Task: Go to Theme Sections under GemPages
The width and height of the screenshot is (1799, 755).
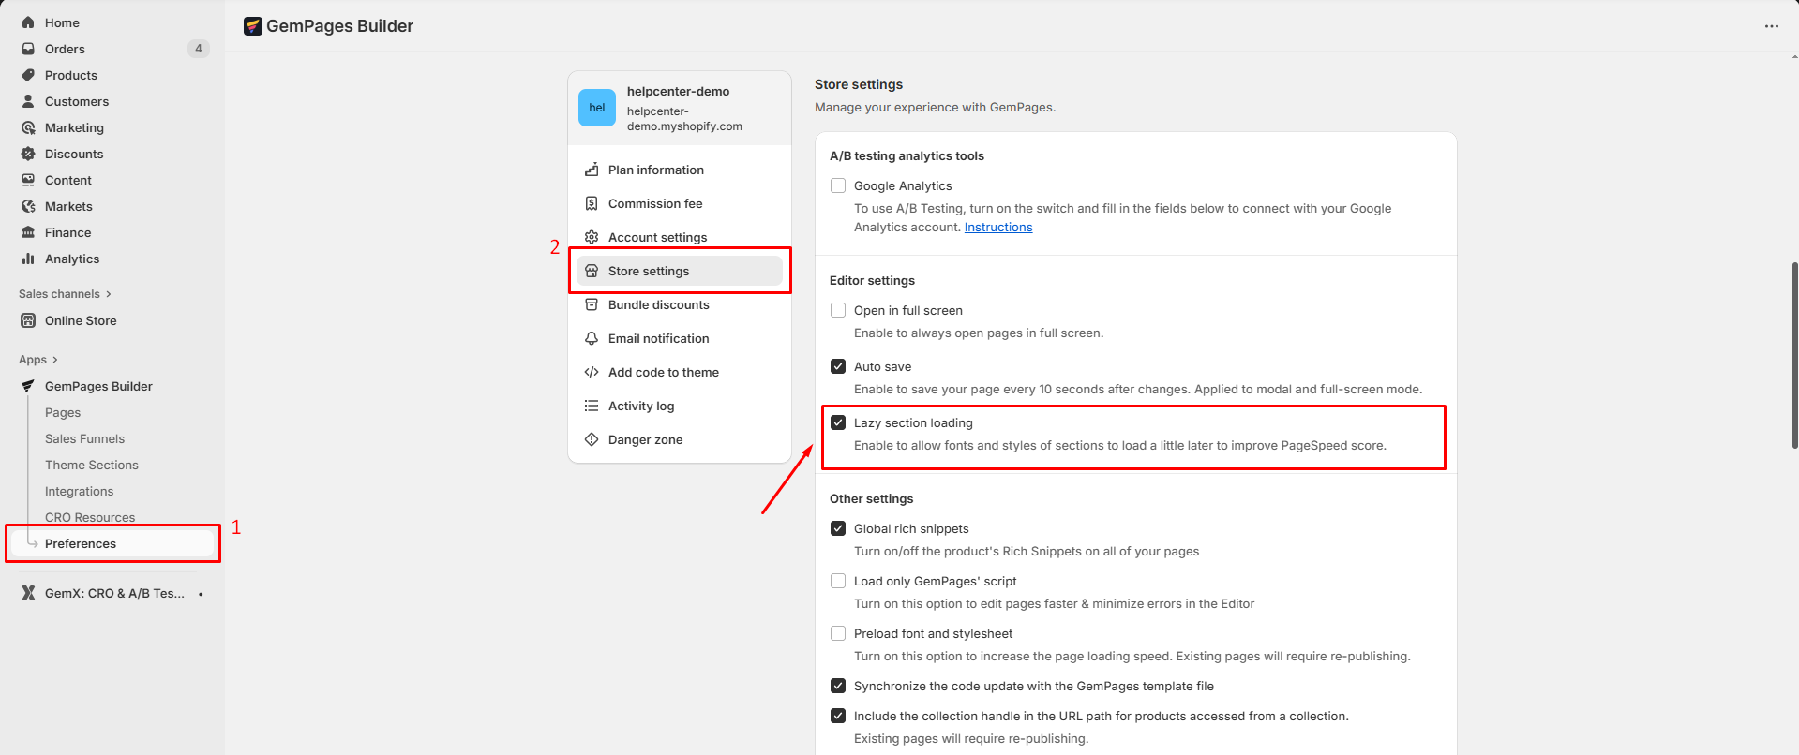Action: click(91, 465)
